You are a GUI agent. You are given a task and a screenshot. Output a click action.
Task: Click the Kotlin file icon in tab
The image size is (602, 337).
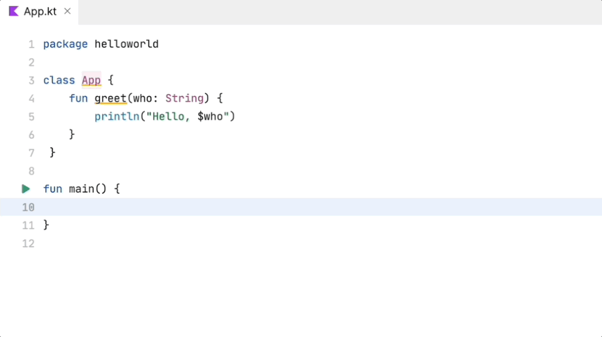tap(14, 11)
